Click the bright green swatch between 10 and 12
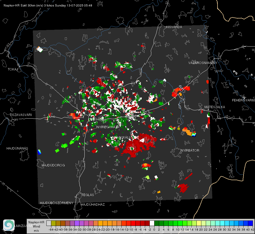Viewport: 255px width, 234px height. click(180, 223)
